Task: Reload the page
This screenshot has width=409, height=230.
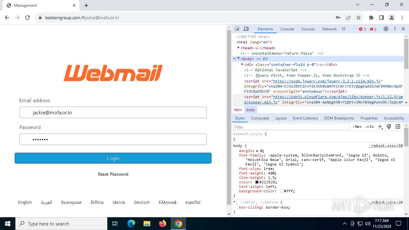Action: coord(27,18)
